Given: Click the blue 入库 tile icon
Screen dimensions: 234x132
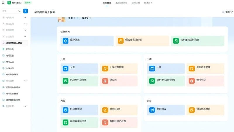Looking at the screenshot, I should point(66,69).
